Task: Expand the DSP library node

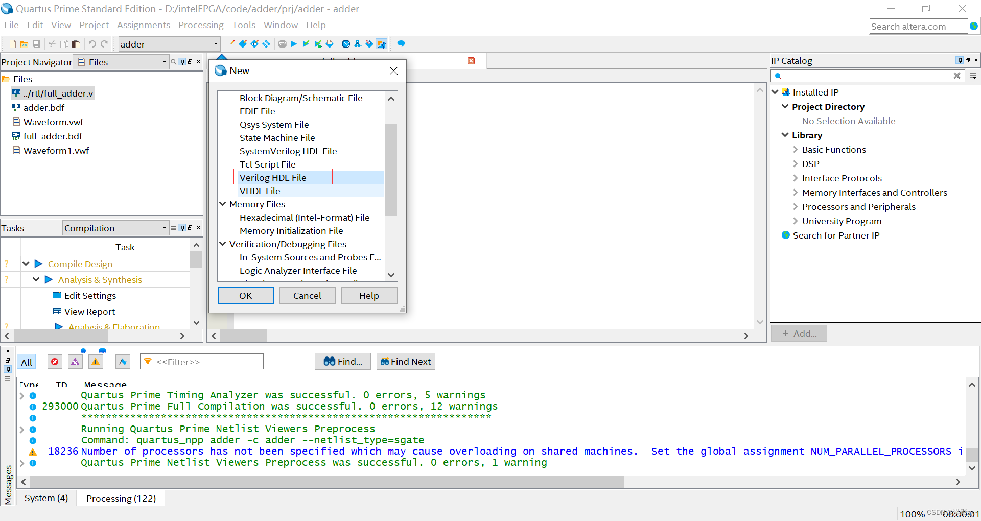Action: pos(796,164)
